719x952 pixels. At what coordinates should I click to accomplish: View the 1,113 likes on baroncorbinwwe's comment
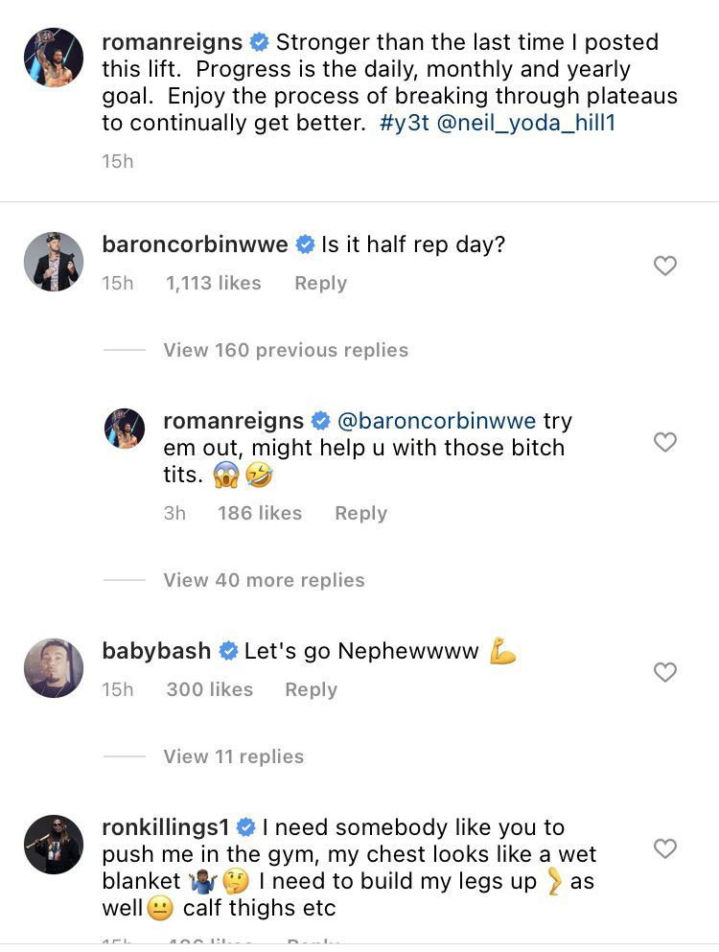pos(213,283)
